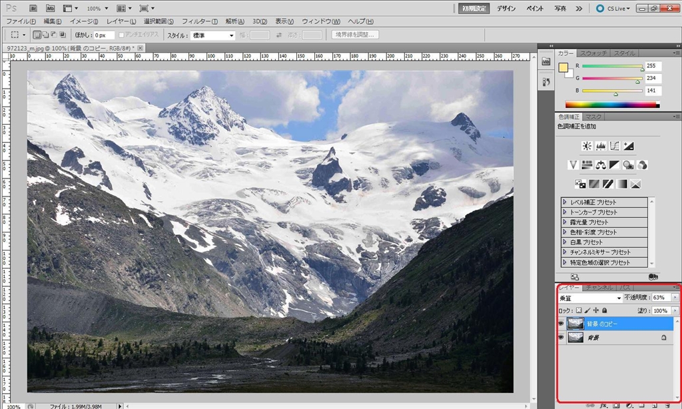682x409 pixels.
Task: Add Black & White adjustment icon
Action: (x=614, y=165)
